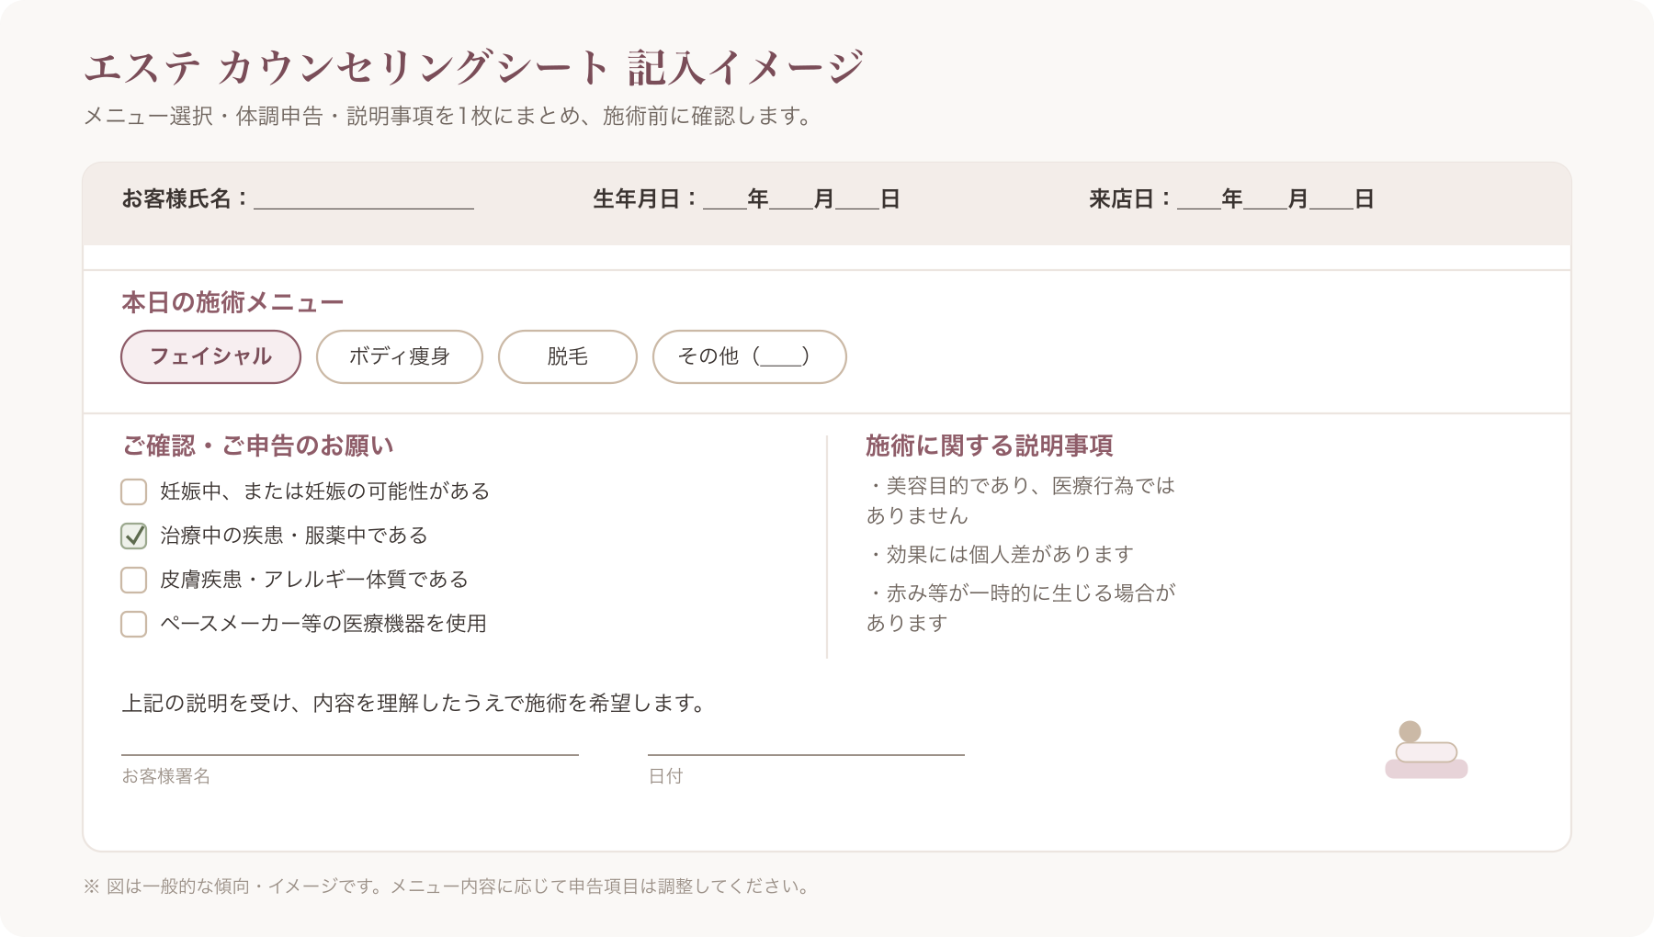Click the massage bed illustration icon
The image size is (1654, 937).
(x=1426, y=750)
